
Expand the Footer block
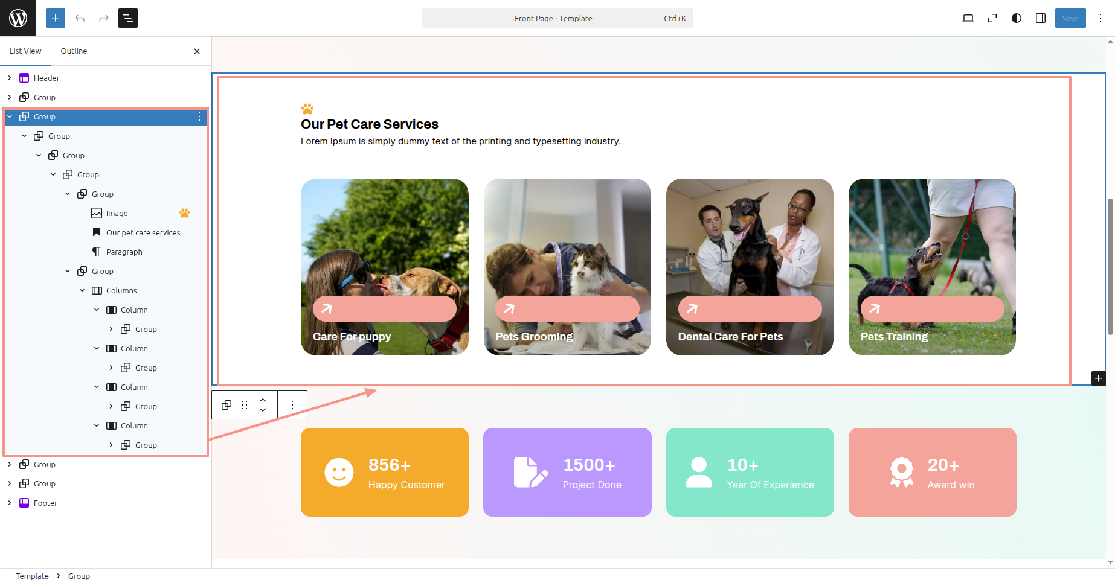click(10, 503)
